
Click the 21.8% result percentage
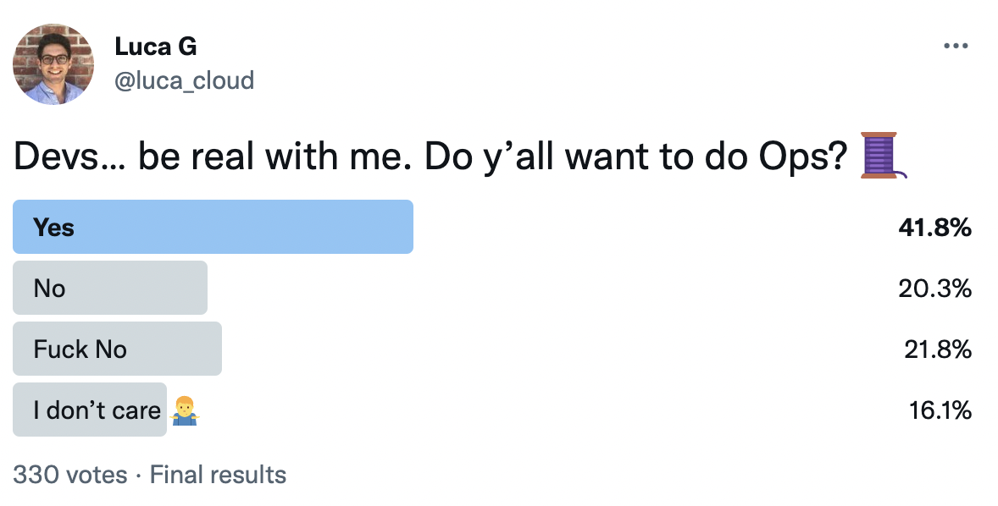[938, 349]
